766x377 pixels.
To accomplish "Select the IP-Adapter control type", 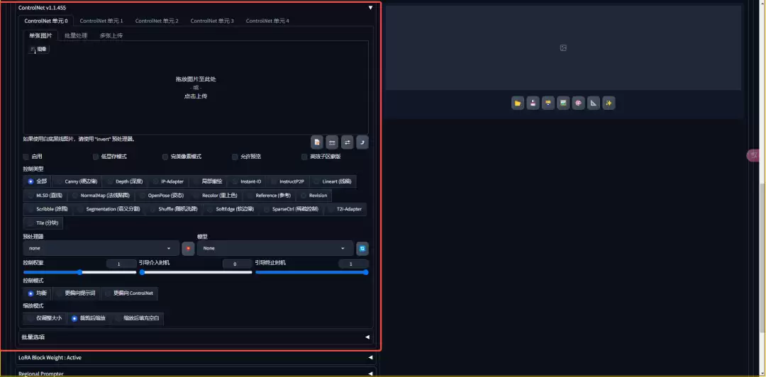I will 168,181.
